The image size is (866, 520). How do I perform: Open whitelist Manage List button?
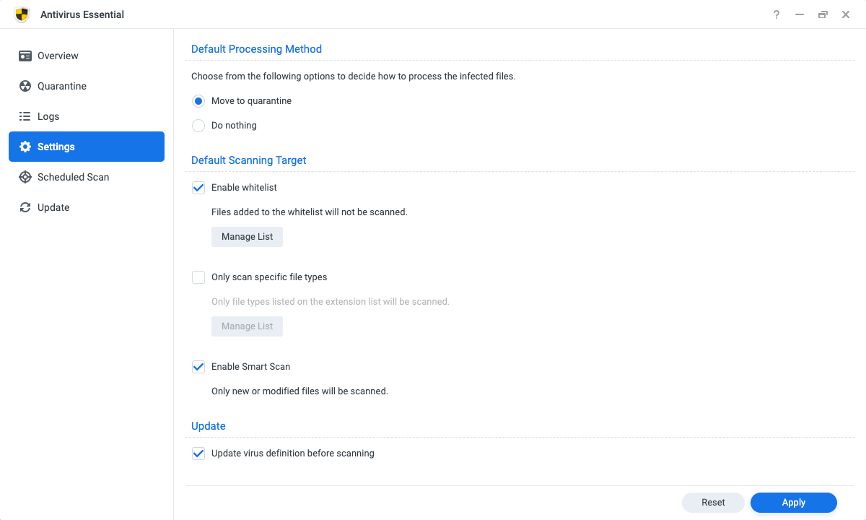point(247,237)
